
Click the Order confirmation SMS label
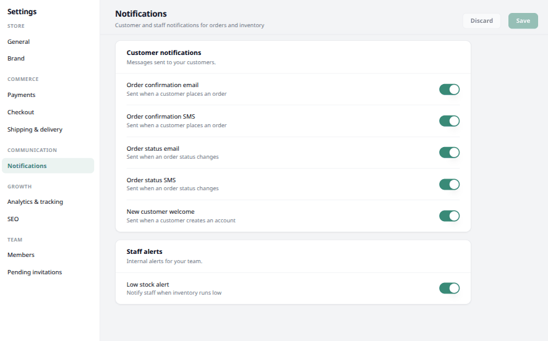pos(161,117)
